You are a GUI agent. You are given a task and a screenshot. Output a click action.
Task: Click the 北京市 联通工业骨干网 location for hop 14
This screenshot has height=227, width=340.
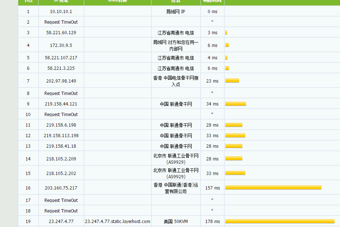[176, 159]
